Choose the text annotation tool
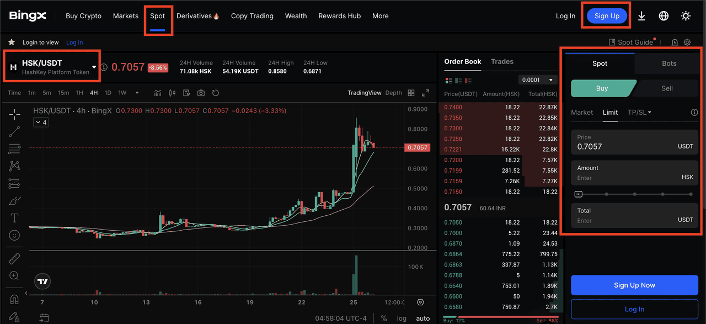Screen dimensions: 706x324 coord(15,218)
